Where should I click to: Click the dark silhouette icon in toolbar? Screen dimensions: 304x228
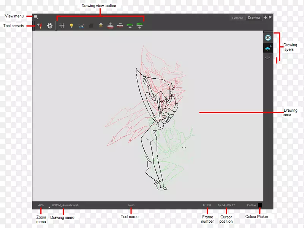click(91, 26)
